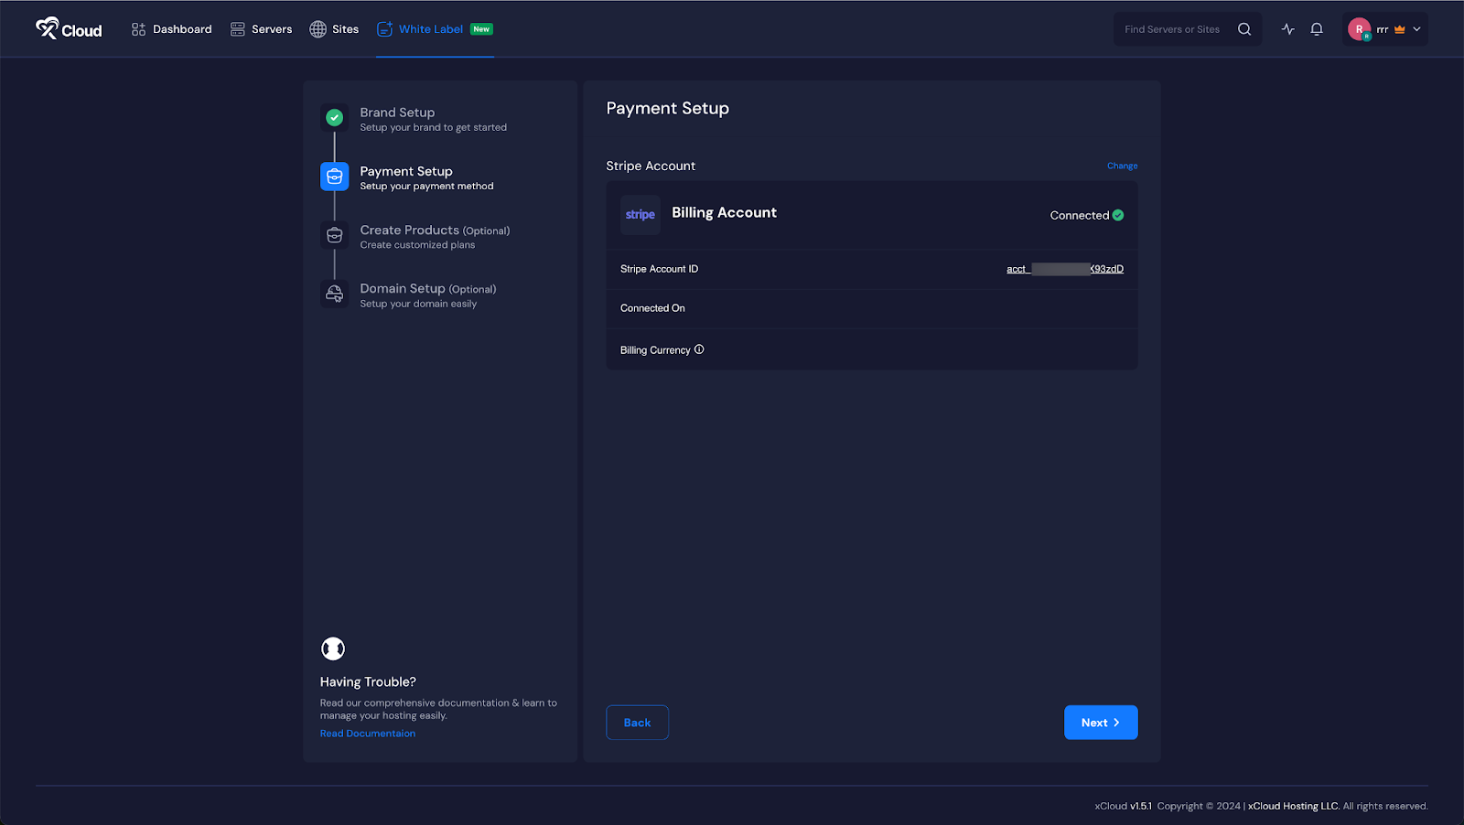Viewport: 1464px width, 825px height.
Task: Open the Servers section
Action: point(261,28)
